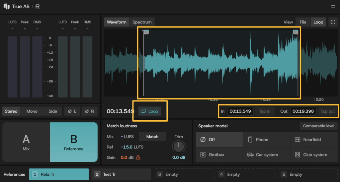Select the Nearfield speaker model

pos(314,140)
